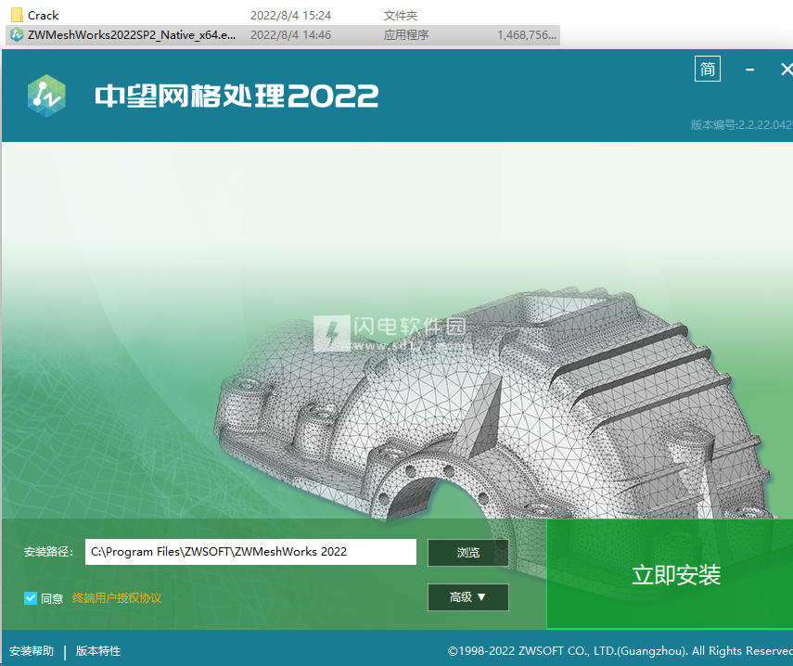Screen dimensions: 793x666
Task: Click the 文件夹 type cell
Action: (401, 16)
